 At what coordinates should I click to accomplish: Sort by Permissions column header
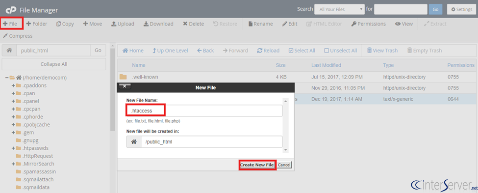click(x=461, y=65)
